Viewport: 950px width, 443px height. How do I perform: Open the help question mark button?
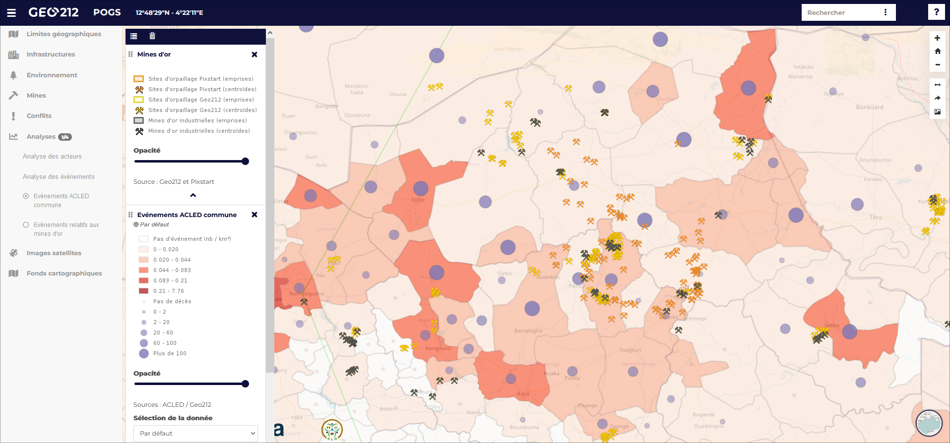click(936, 12)
